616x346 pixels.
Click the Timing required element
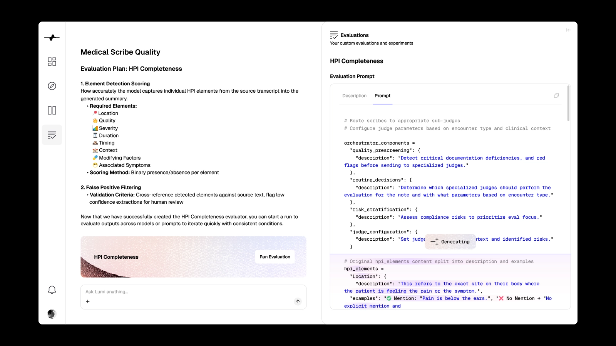[x=104, y=143]
